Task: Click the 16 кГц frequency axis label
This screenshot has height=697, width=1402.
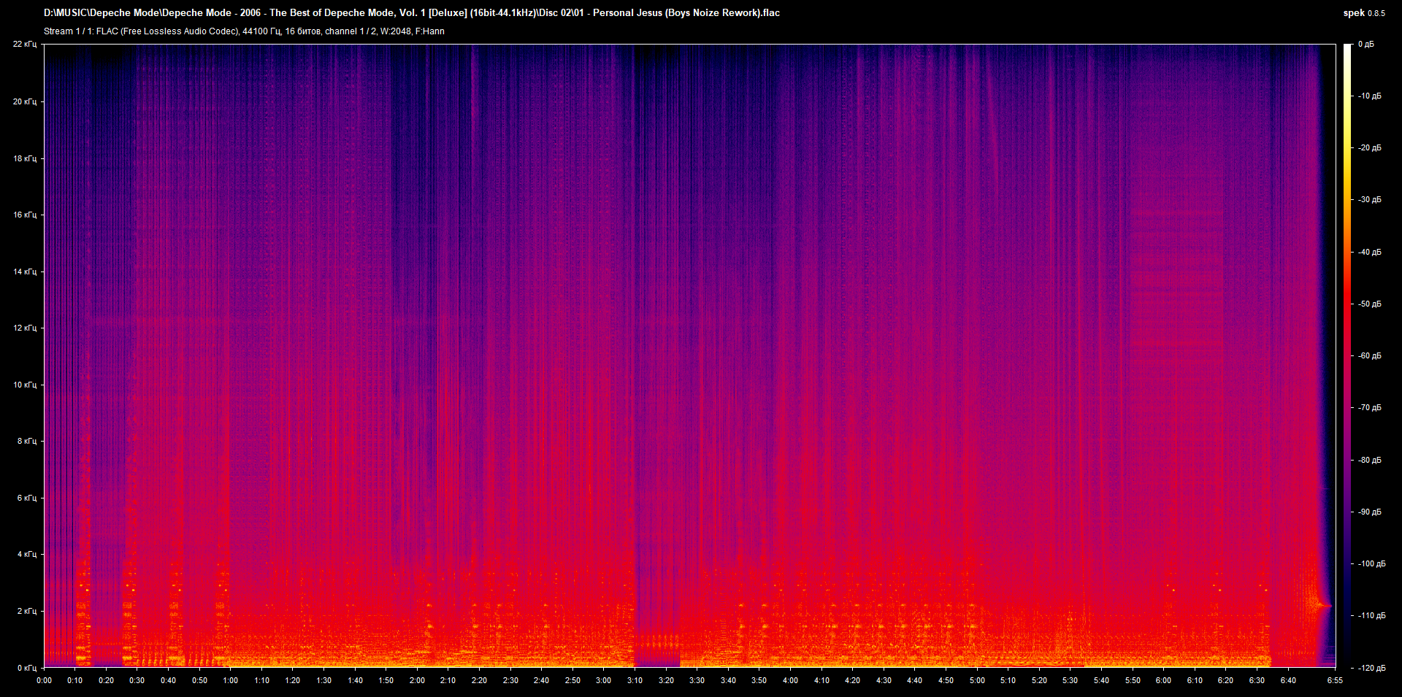Action: (x=25, y=215)
